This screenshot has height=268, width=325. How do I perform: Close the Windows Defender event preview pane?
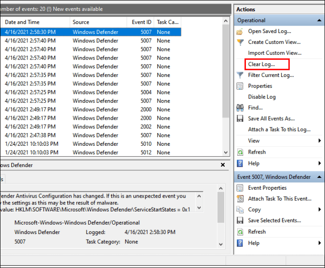tap(223, 165)
